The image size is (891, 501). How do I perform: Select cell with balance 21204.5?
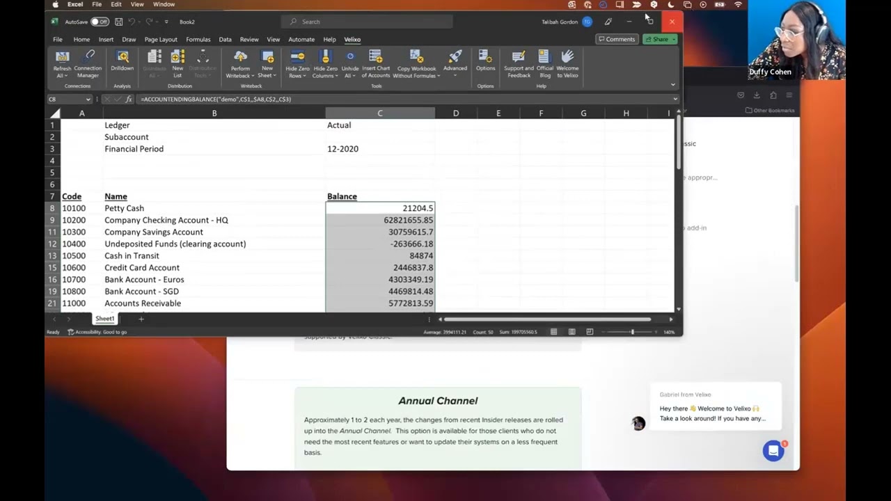coord(380,208)
